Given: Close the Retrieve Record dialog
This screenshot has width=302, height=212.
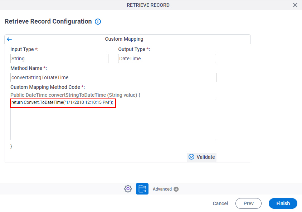Looking at the screenshot, I should pos(295,5).
